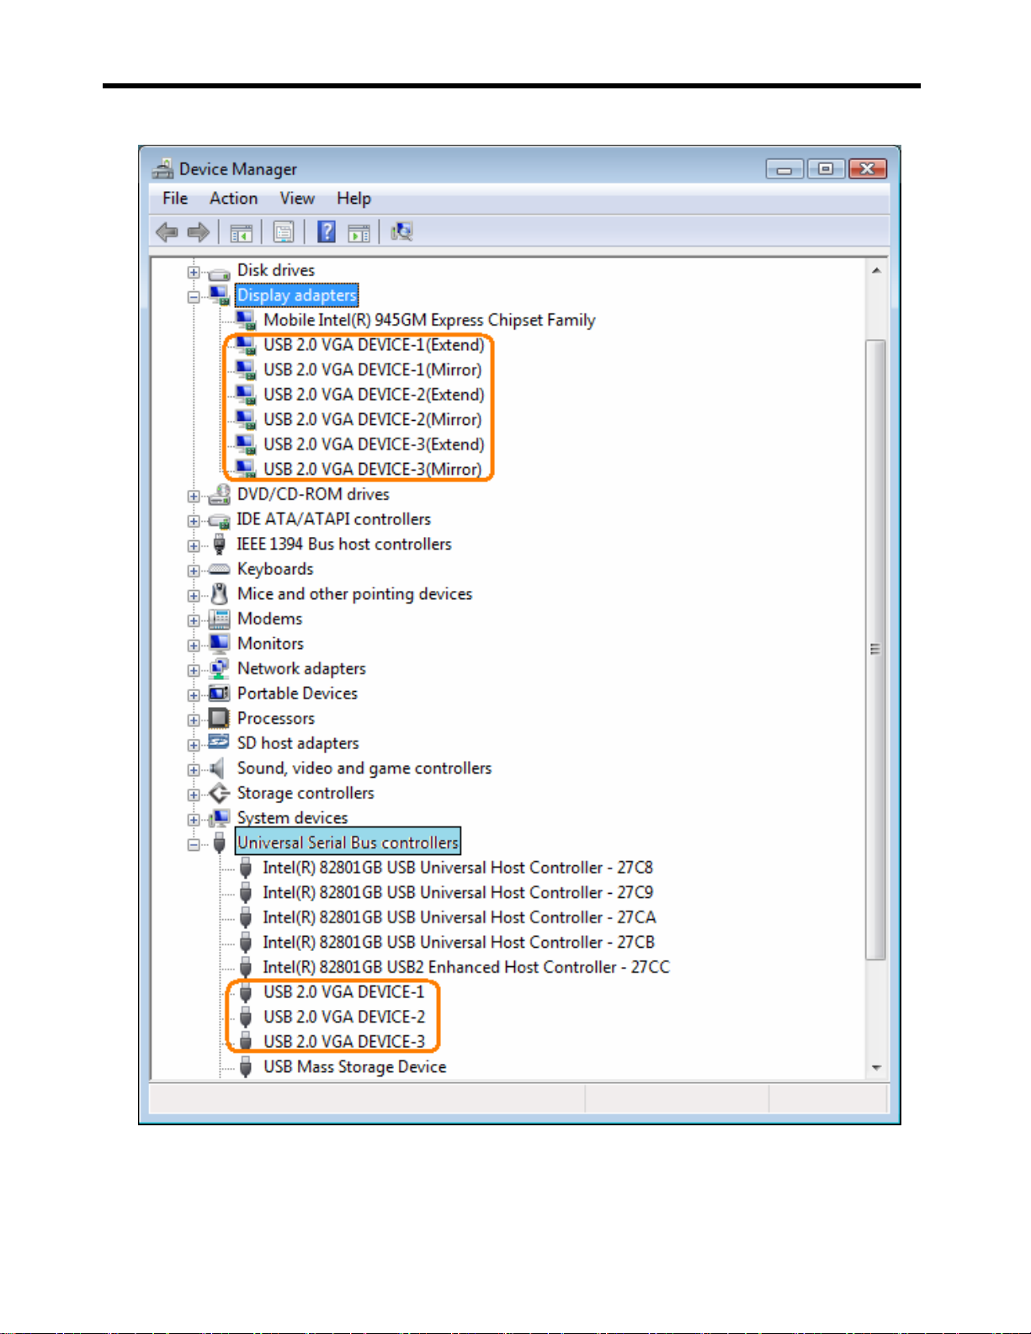Click the vertical scrollbar down arrow
The width and height of the screenshot is (1031, 1334).
pyautogui.click(x=876, y=1067)
